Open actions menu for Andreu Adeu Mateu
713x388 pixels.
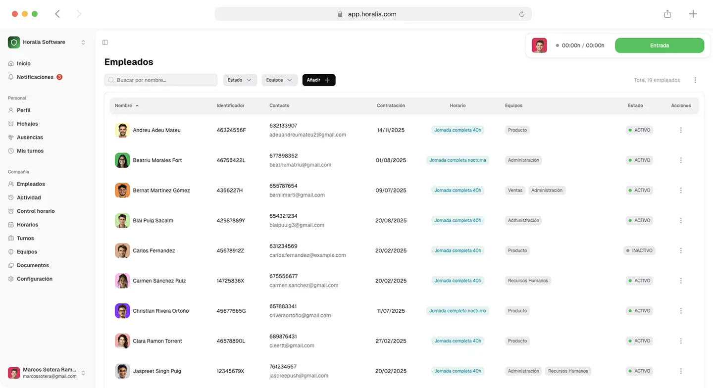[681, 130]
